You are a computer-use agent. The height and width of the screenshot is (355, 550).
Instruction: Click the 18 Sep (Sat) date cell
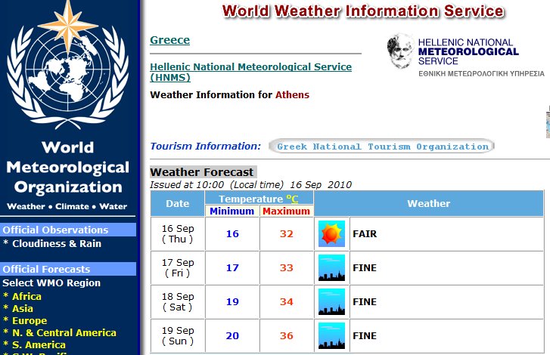point(178,302)
